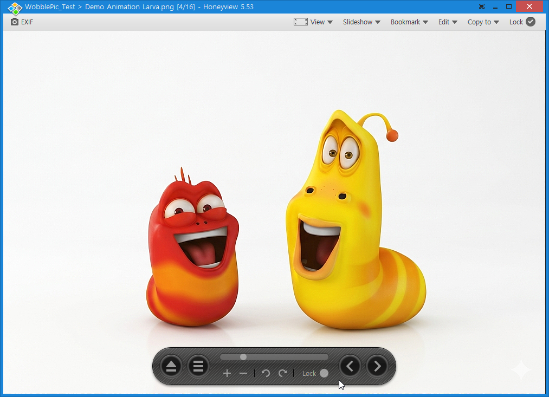Zoom out with the minus icon

point(243,374)
